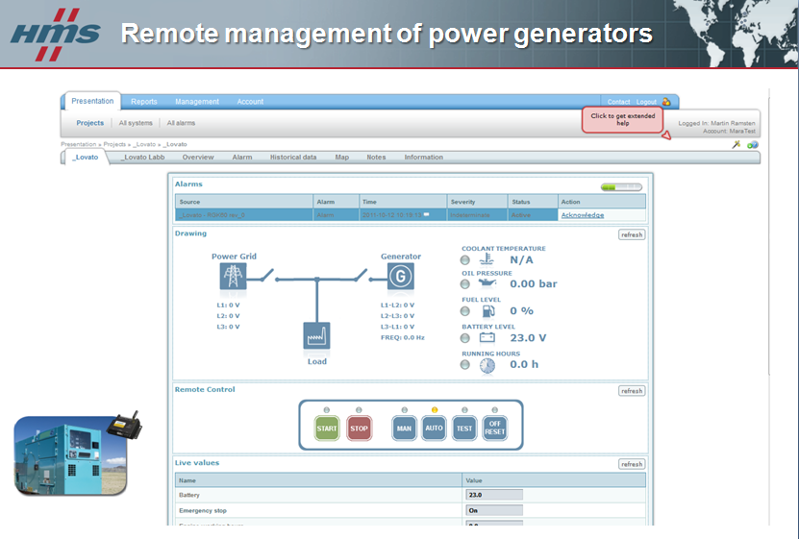Click the Load factory icon
This screenshot has width=799, height=539.
click(316, 335)
